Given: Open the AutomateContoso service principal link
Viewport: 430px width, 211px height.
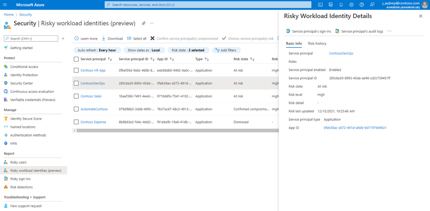Looking at the screenshot, I should 94,109.
